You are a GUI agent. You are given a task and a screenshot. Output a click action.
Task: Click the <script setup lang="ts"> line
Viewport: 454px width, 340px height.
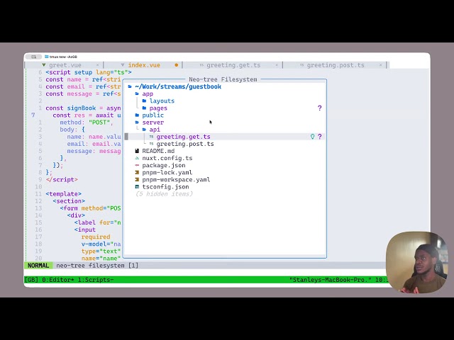[88, 72]
